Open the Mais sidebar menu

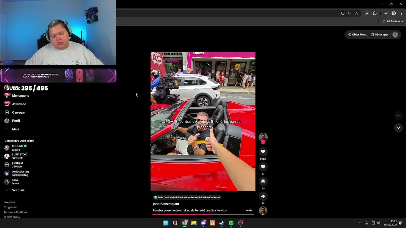[x=15, y=129]
